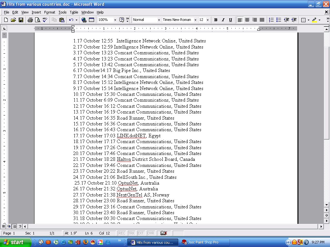Print the document using the printer icon

(30, 20)
